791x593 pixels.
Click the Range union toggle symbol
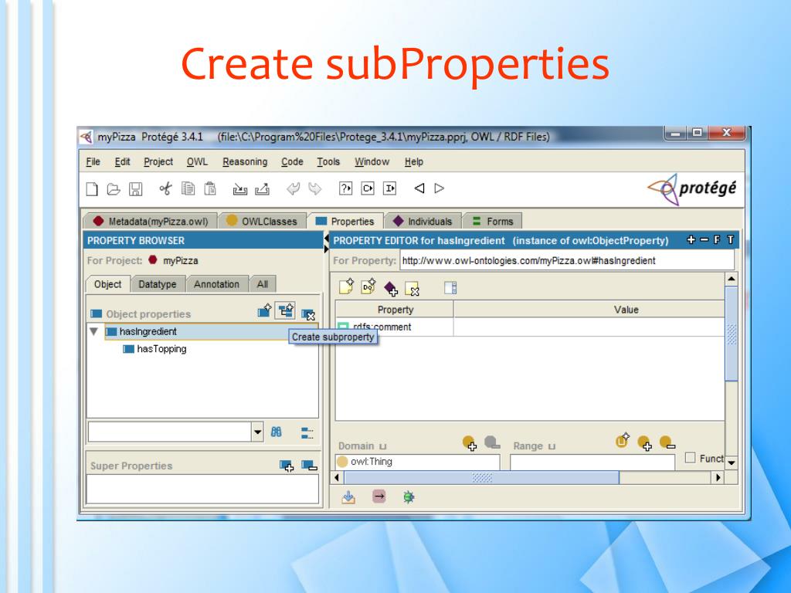point(552,446)
